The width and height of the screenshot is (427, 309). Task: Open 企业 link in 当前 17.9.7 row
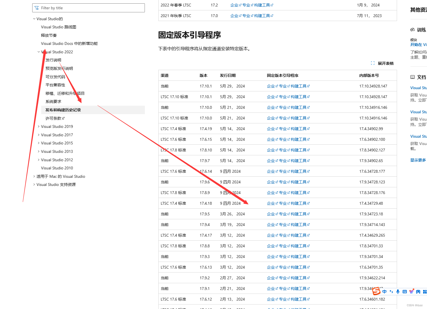(x=271, y=161)
